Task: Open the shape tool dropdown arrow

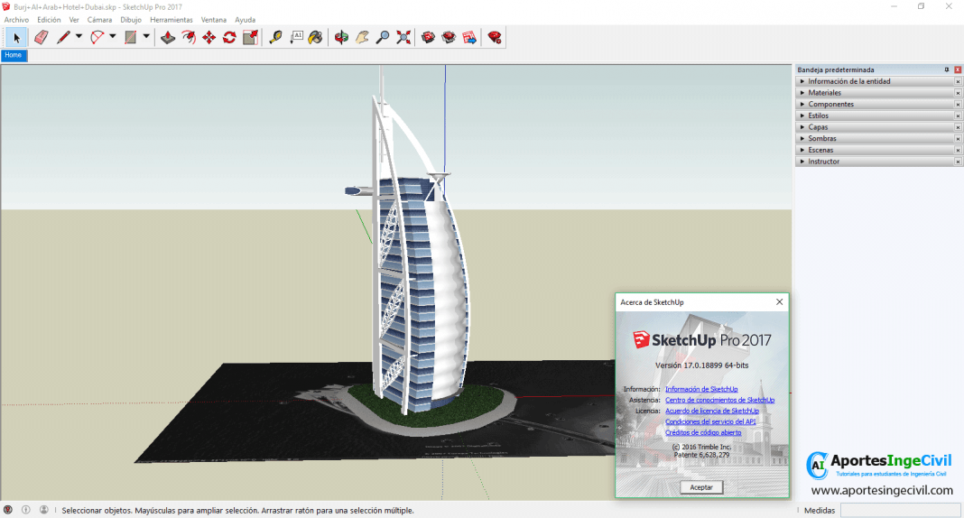Action: point(146,37)
